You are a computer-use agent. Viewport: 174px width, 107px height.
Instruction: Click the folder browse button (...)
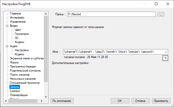pyautogui.click(x=161, y=14)
